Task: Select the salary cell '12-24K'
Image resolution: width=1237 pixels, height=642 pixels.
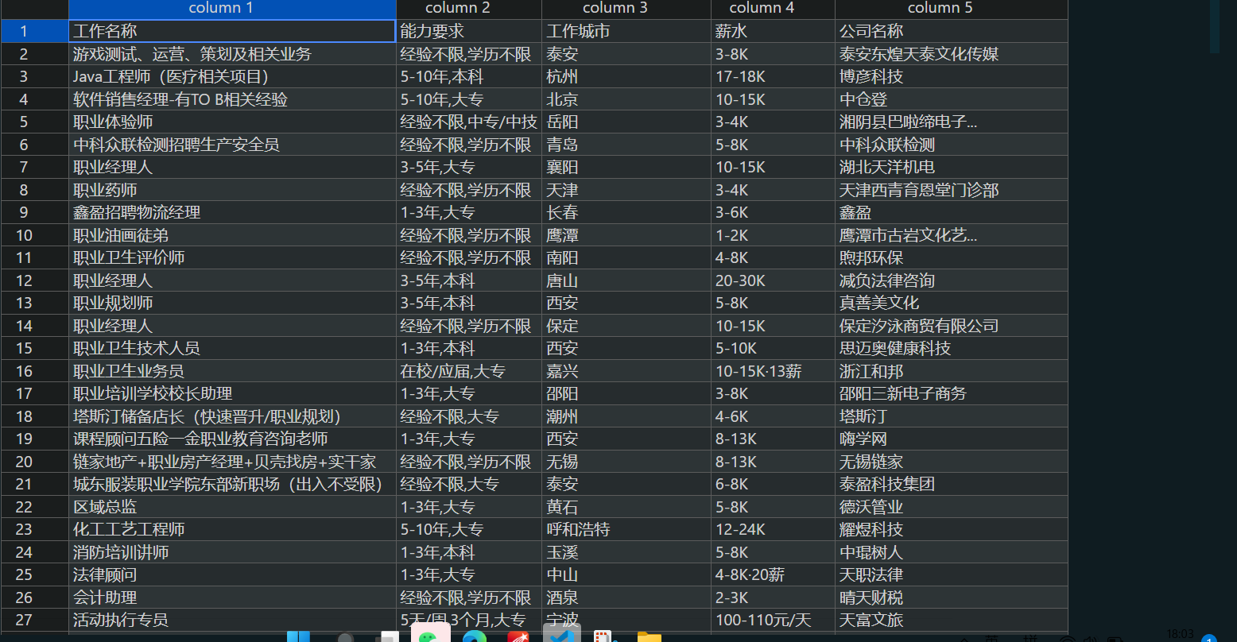Action: click(x=773, y=529)
